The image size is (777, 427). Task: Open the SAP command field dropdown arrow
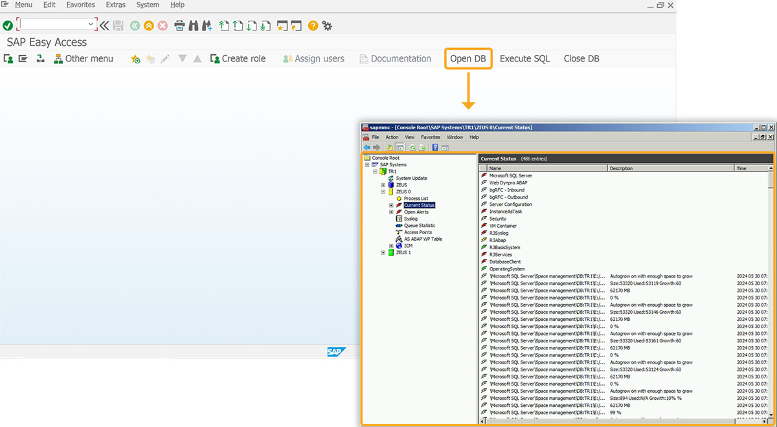coord(91,25)
